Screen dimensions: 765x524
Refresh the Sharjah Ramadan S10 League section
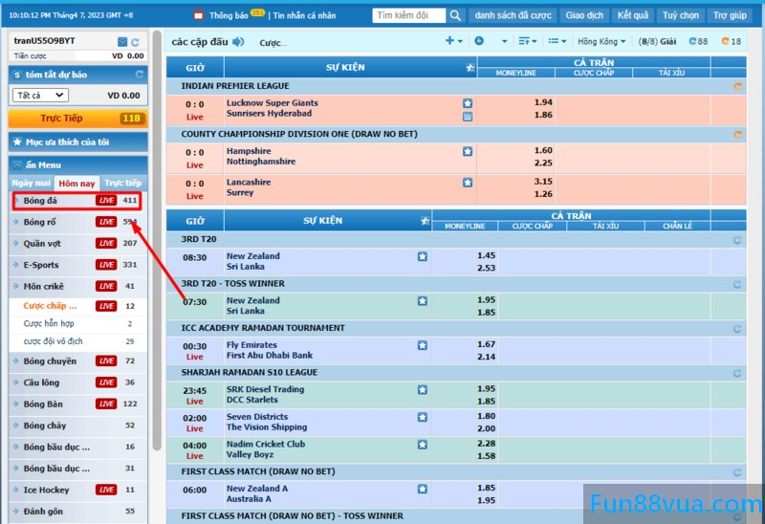tap(737, 373)
